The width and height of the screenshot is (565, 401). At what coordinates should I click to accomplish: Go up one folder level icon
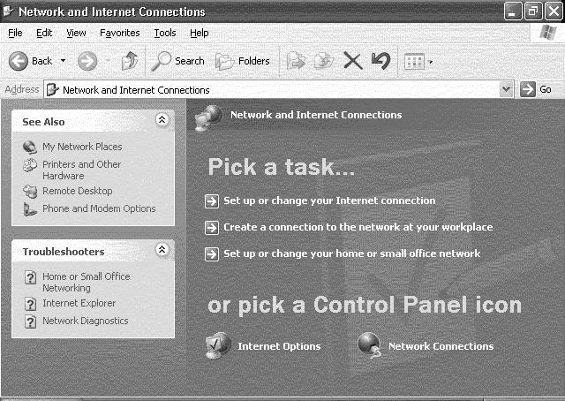130,61
